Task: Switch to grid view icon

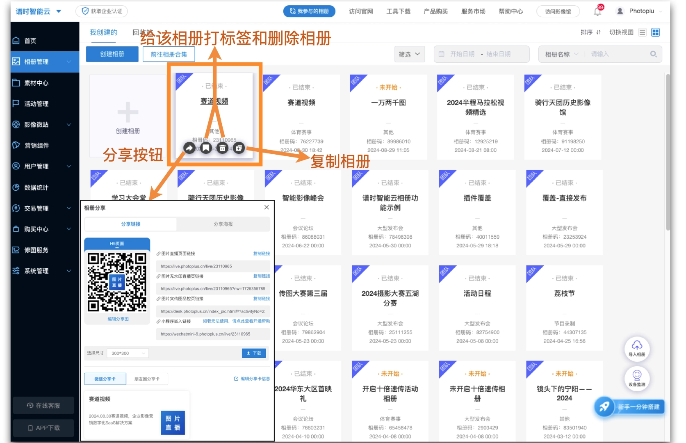Action: point(656,32)
